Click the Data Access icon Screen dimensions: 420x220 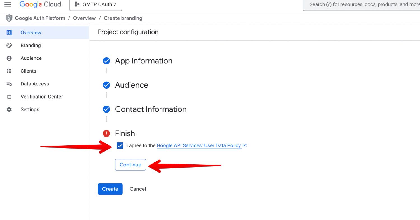coord(9,84)
